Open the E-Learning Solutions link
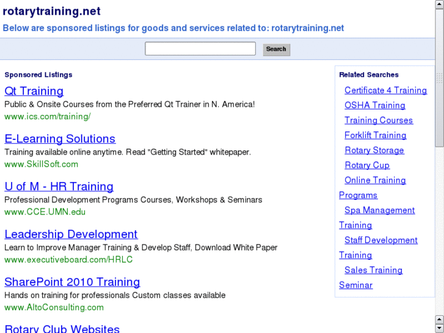 [x=60, y=139]
